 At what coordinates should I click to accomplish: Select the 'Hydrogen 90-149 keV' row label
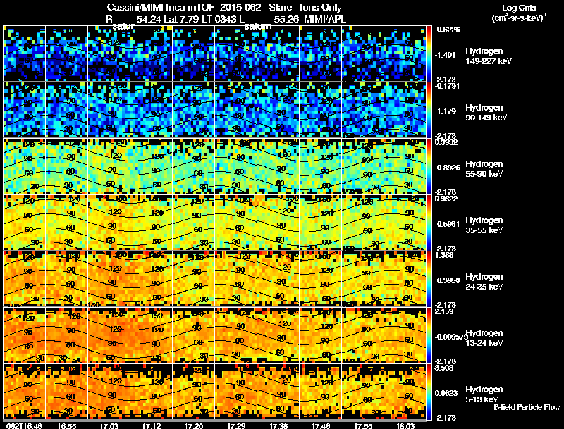[x=486, y=113]
